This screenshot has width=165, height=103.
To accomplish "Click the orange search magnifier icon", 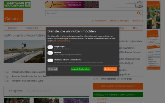I will pos(139,13).
